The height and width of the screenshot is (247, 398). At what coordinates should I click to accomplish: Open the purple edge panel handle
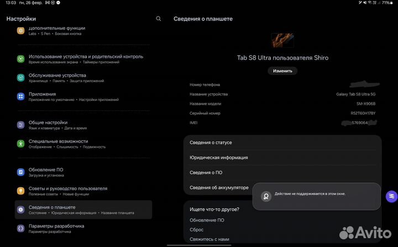pyautogui.click(x=391, y=196)
